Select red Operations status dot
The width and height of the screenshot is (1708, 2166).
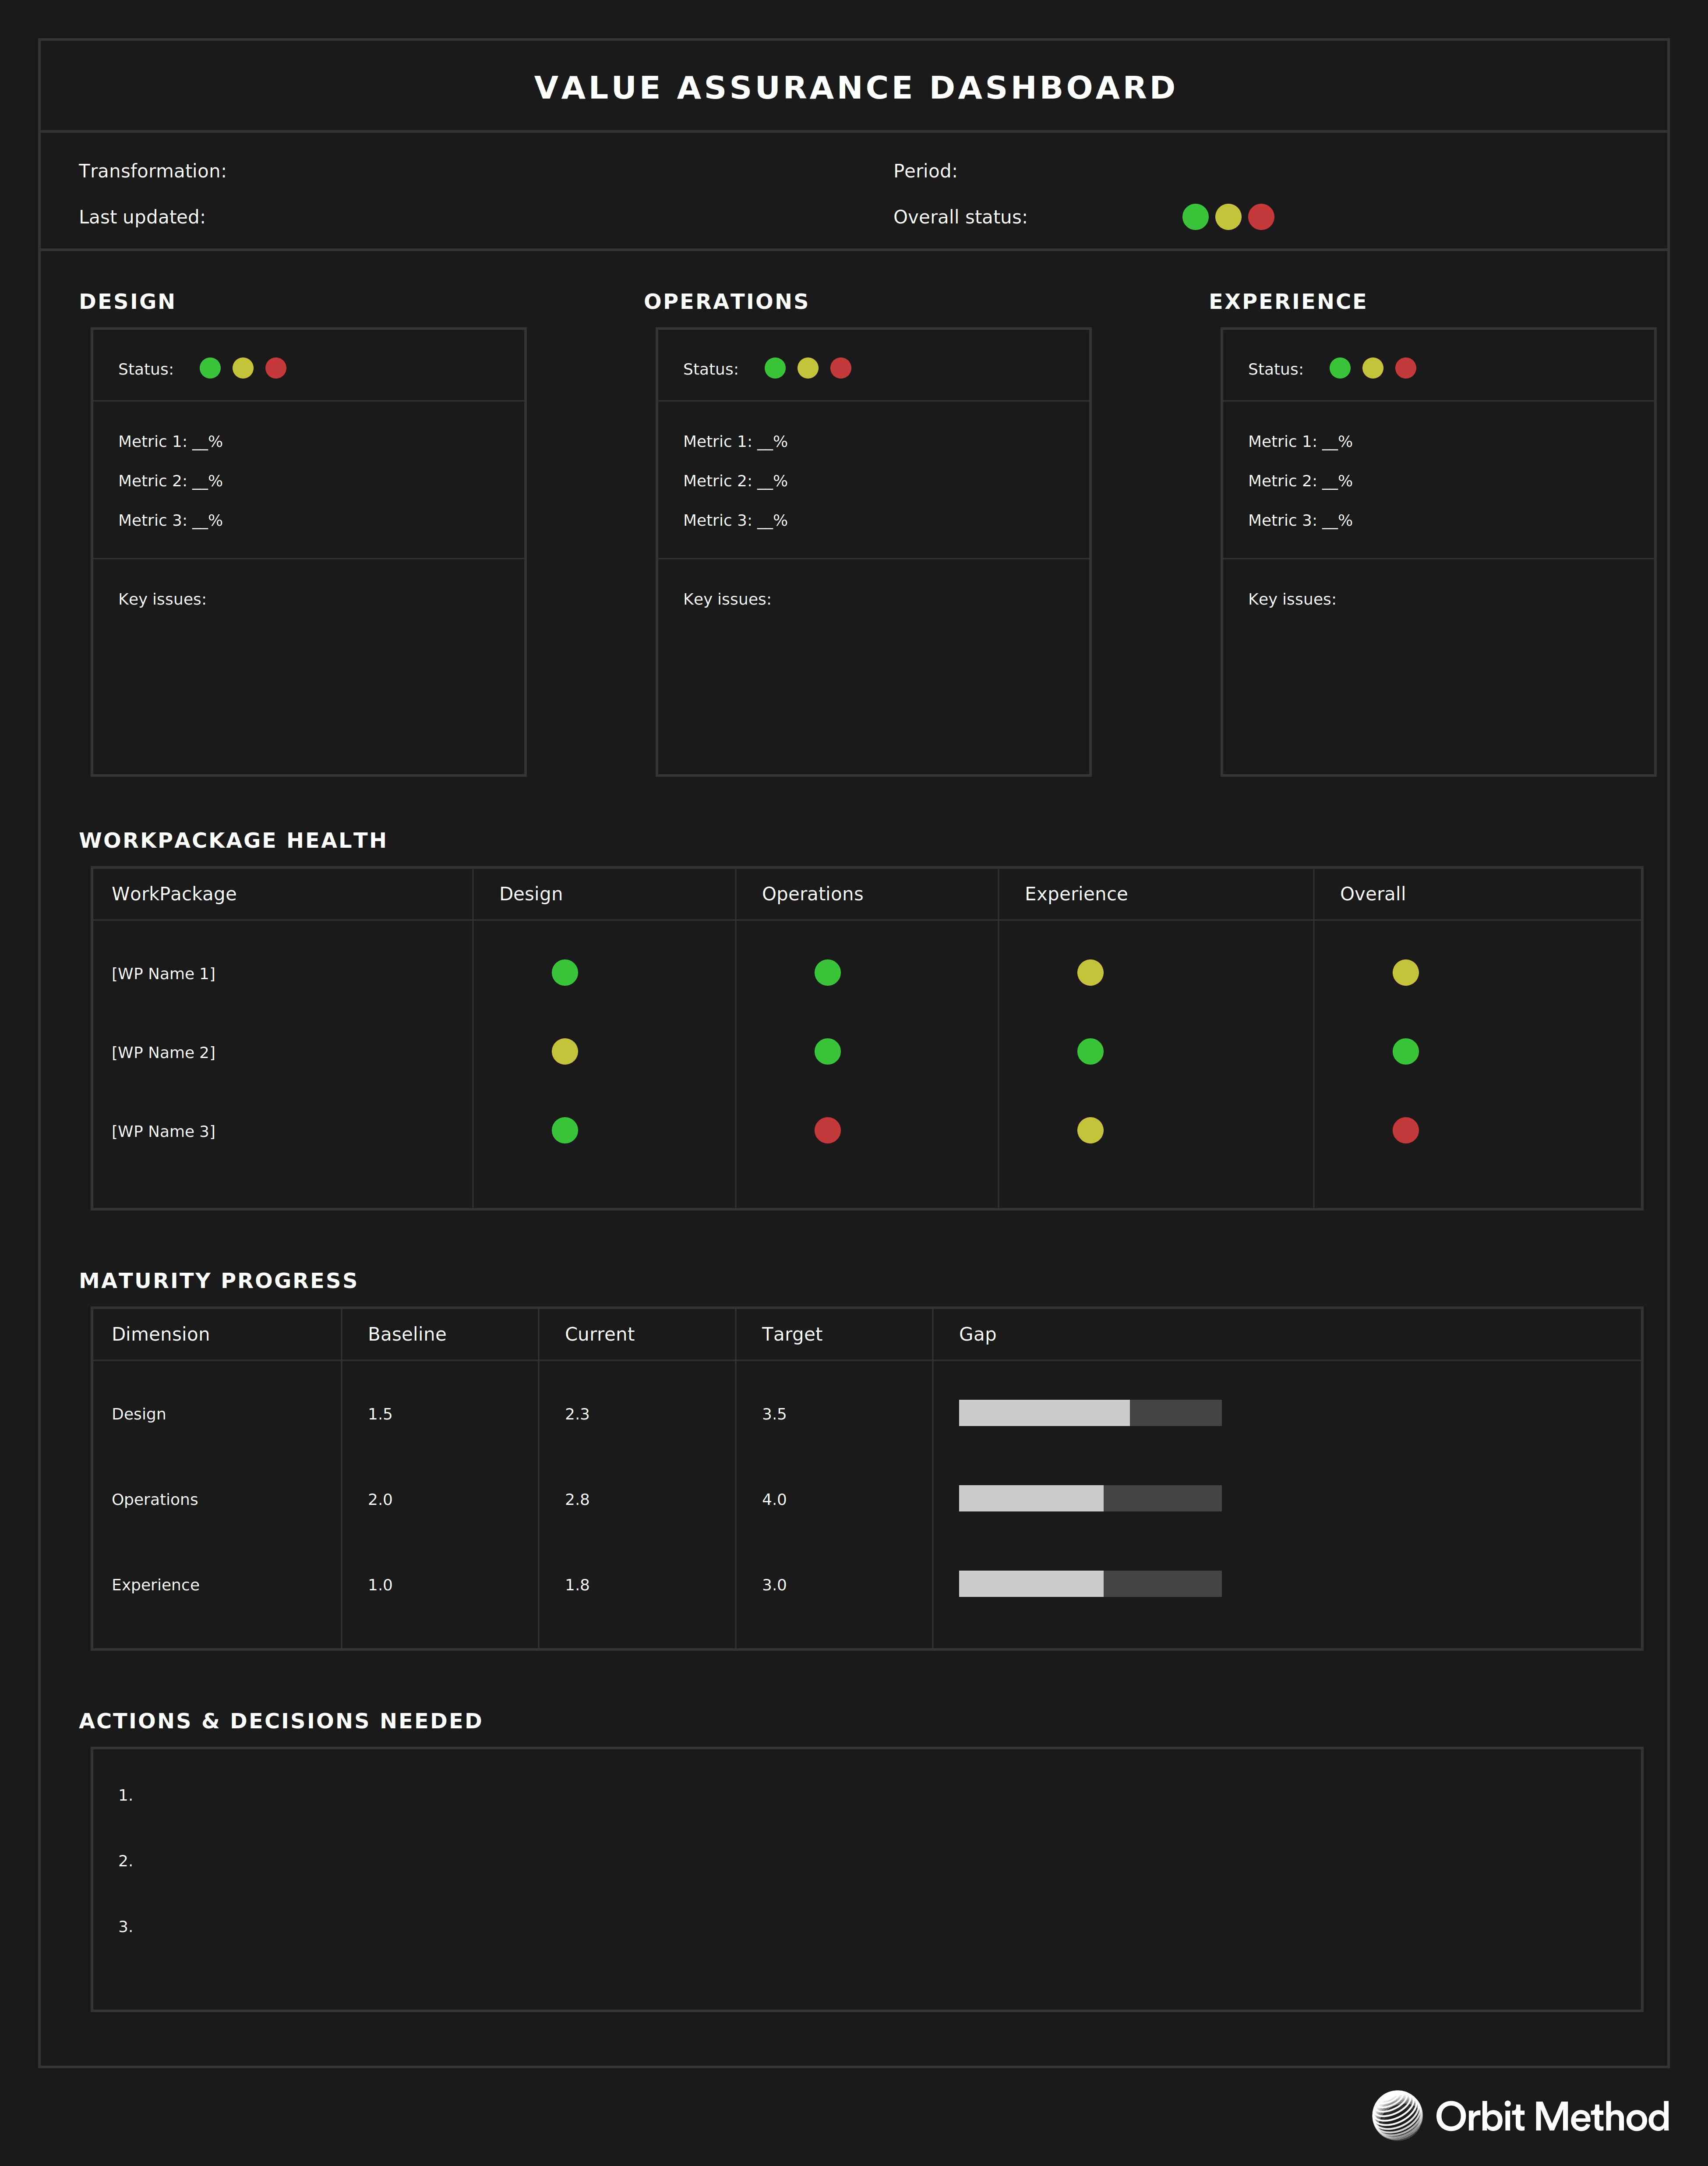point(841,368)
